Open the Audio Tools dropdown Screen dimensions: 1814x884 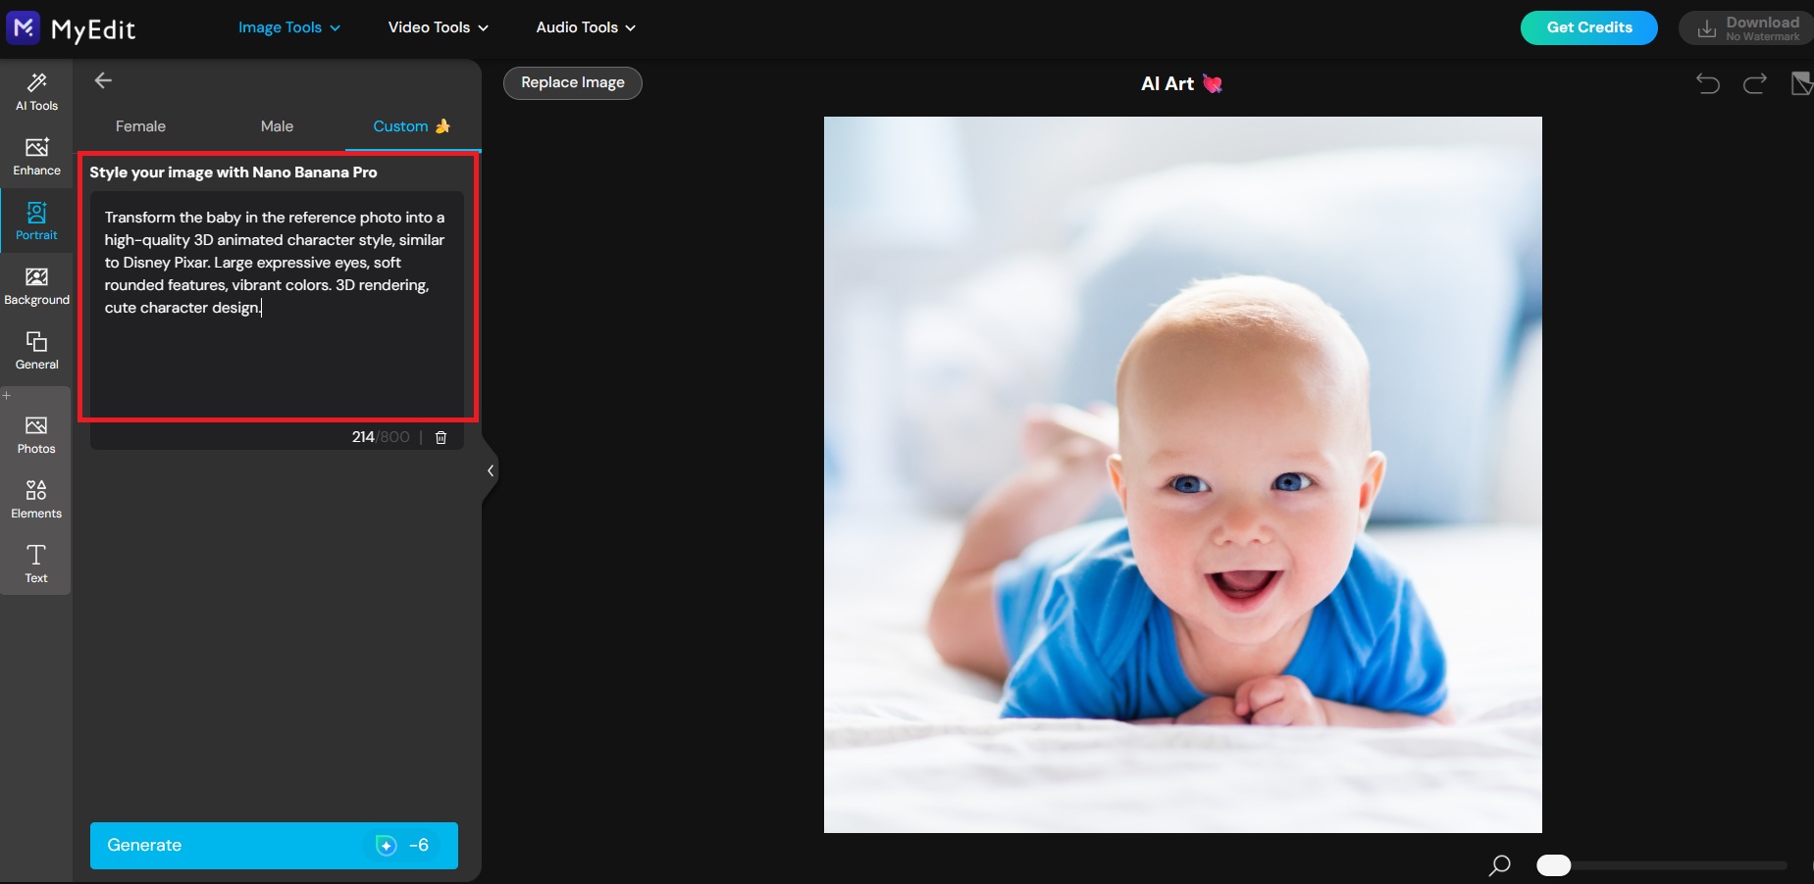click(584, 27)
